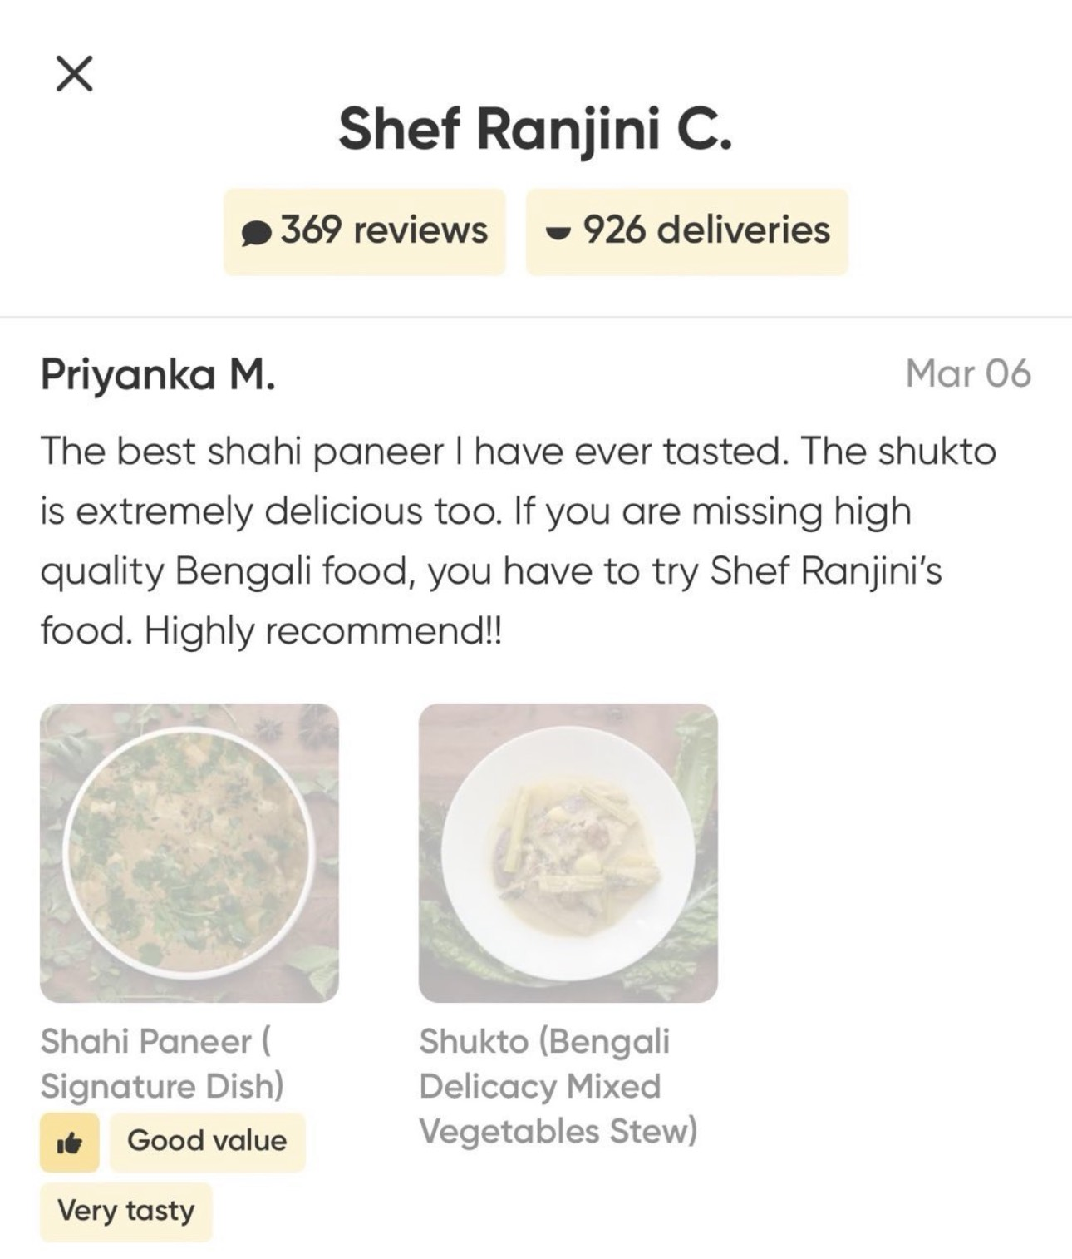
Task: Close the Shef Ranjini reviews screen
Action: tap(74, 74)
